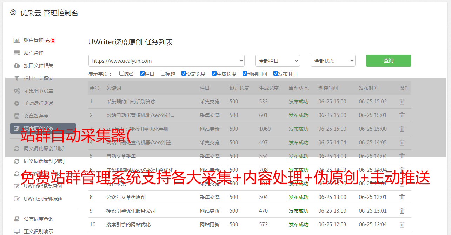Expand the 全部栏目 dropdown
Image resolution: width=451 pixels, height=235 pixels.
277,61
